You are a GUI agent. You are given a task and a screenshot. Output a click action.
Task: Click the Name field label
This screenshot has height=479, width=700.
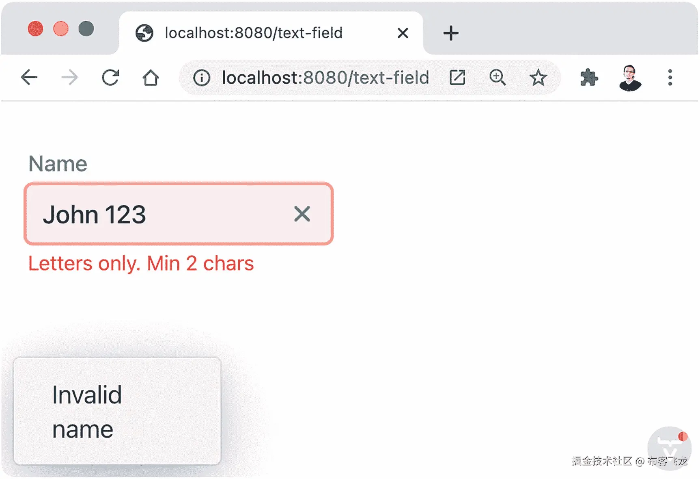[x=58, y=164]
